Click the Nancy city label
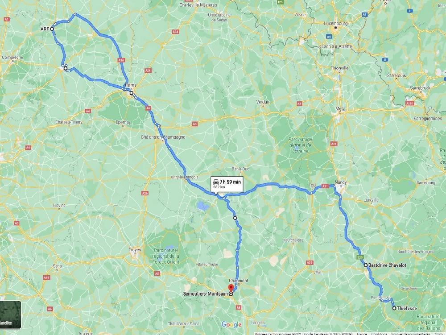446x335 pixels. point(340,182)
